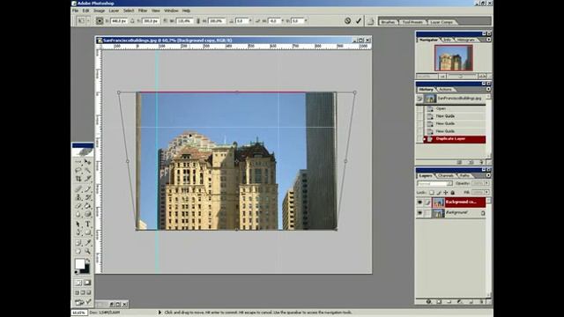Cancel the transform in options bar
564x317 pixels.
(347, 21)
